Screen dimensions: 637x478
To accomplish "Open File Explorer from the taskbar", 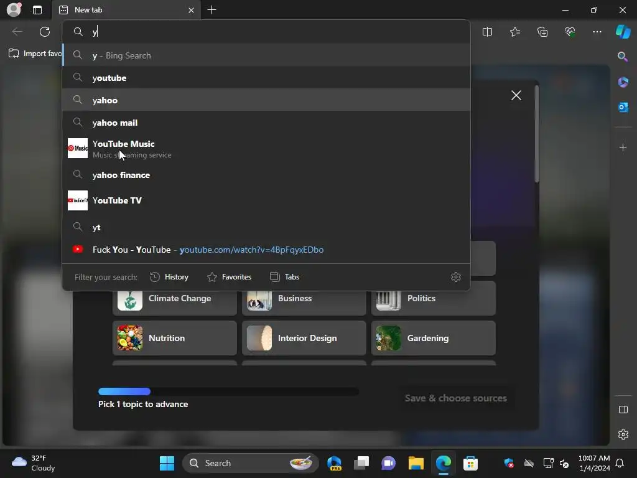I will [416, 463].
